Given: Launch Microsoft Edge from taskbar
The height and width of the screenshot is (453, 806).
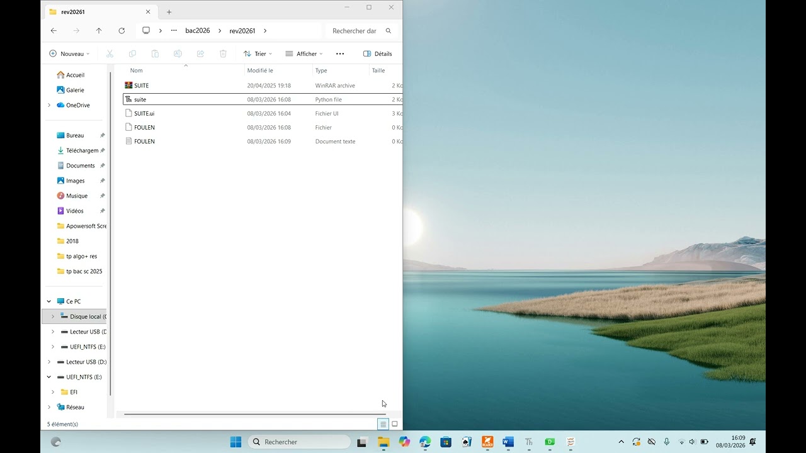Looking at the screenshot, I should [x=425, y=442].
